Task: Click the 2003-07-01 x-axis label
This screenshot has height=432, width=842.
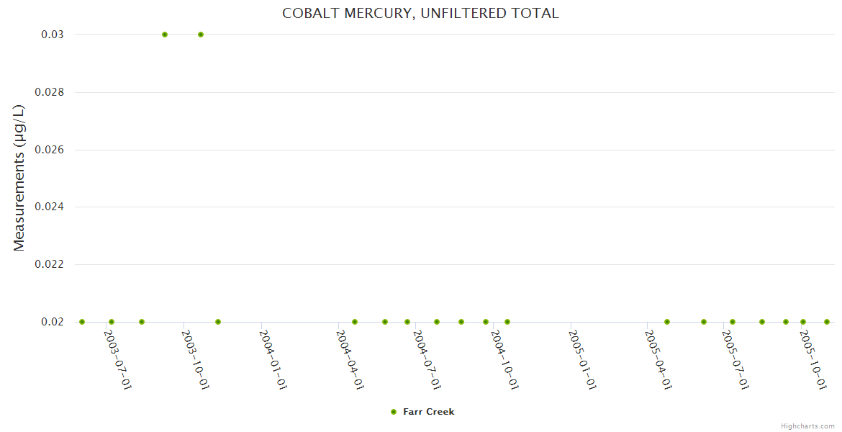Action: [118, 360]
